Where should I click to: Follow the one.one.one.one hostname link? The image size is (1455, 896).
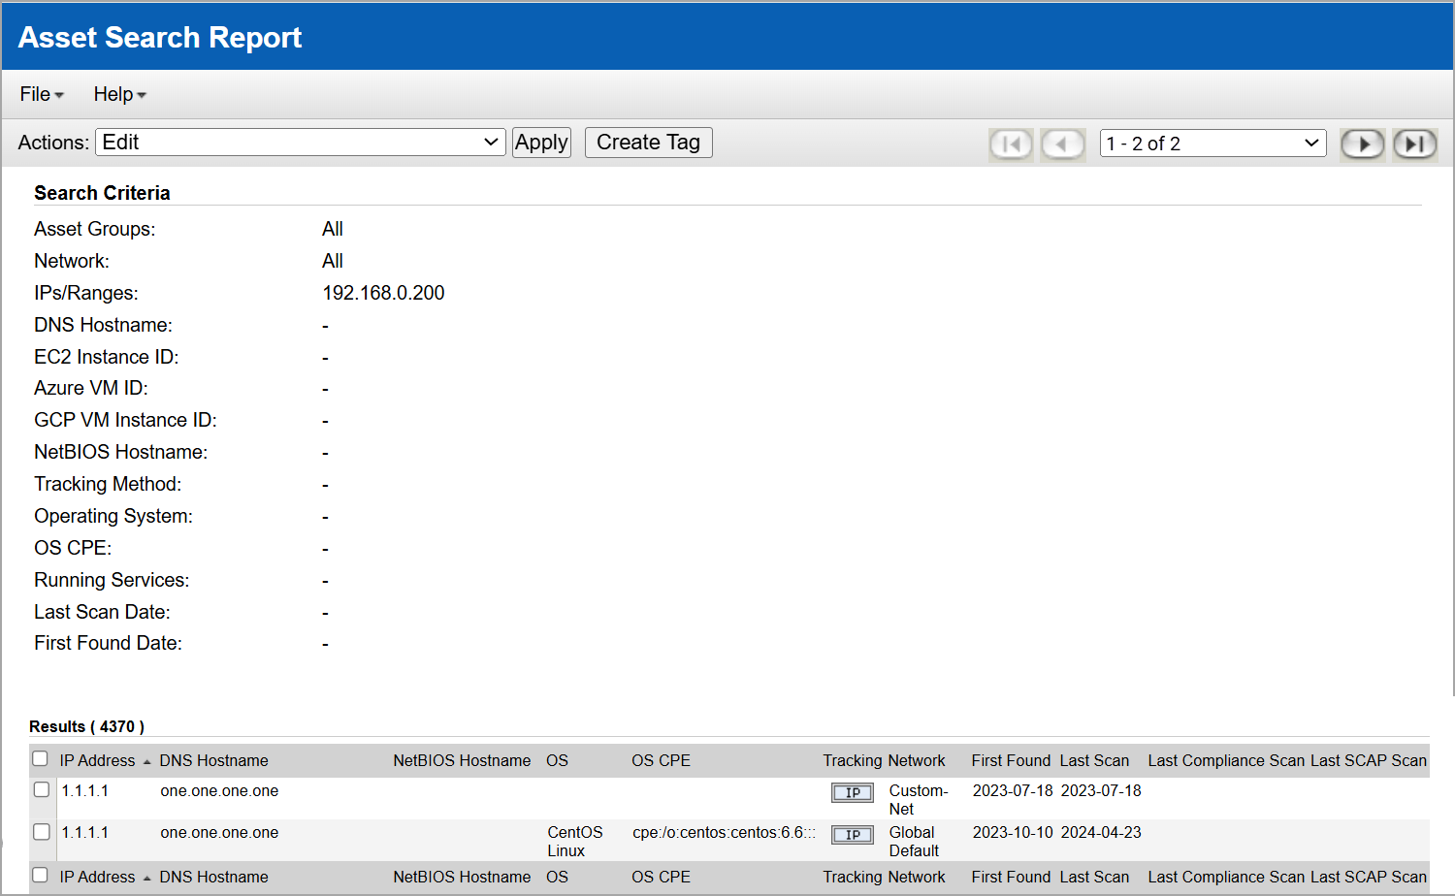218,790
